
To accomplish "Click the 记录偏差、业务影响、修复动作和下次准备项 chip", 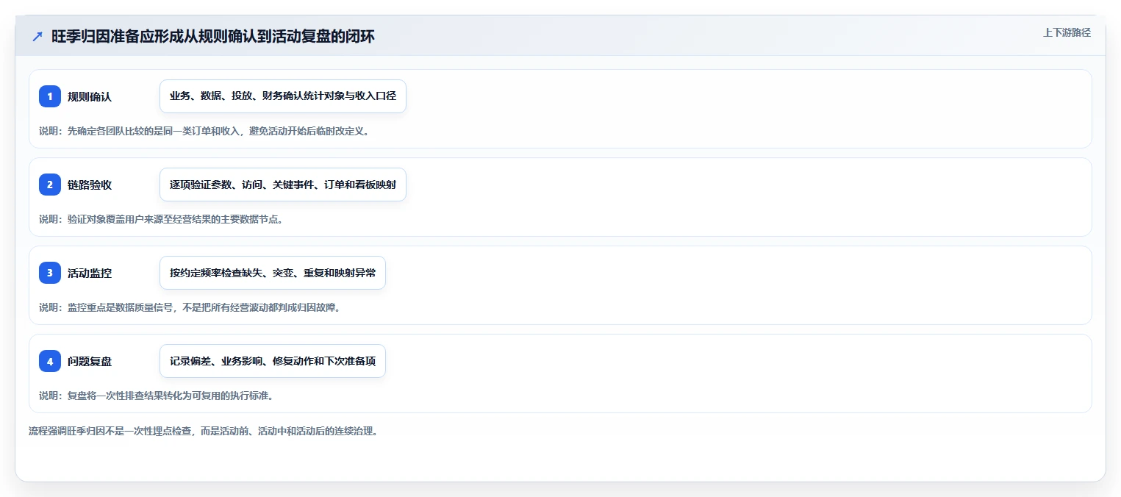I will coord(273,361).
